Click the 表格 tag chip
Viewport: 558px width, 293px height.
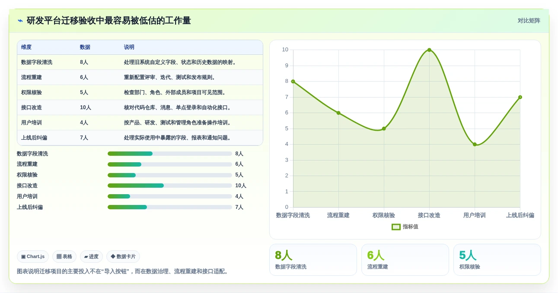(x=64, y=256)
